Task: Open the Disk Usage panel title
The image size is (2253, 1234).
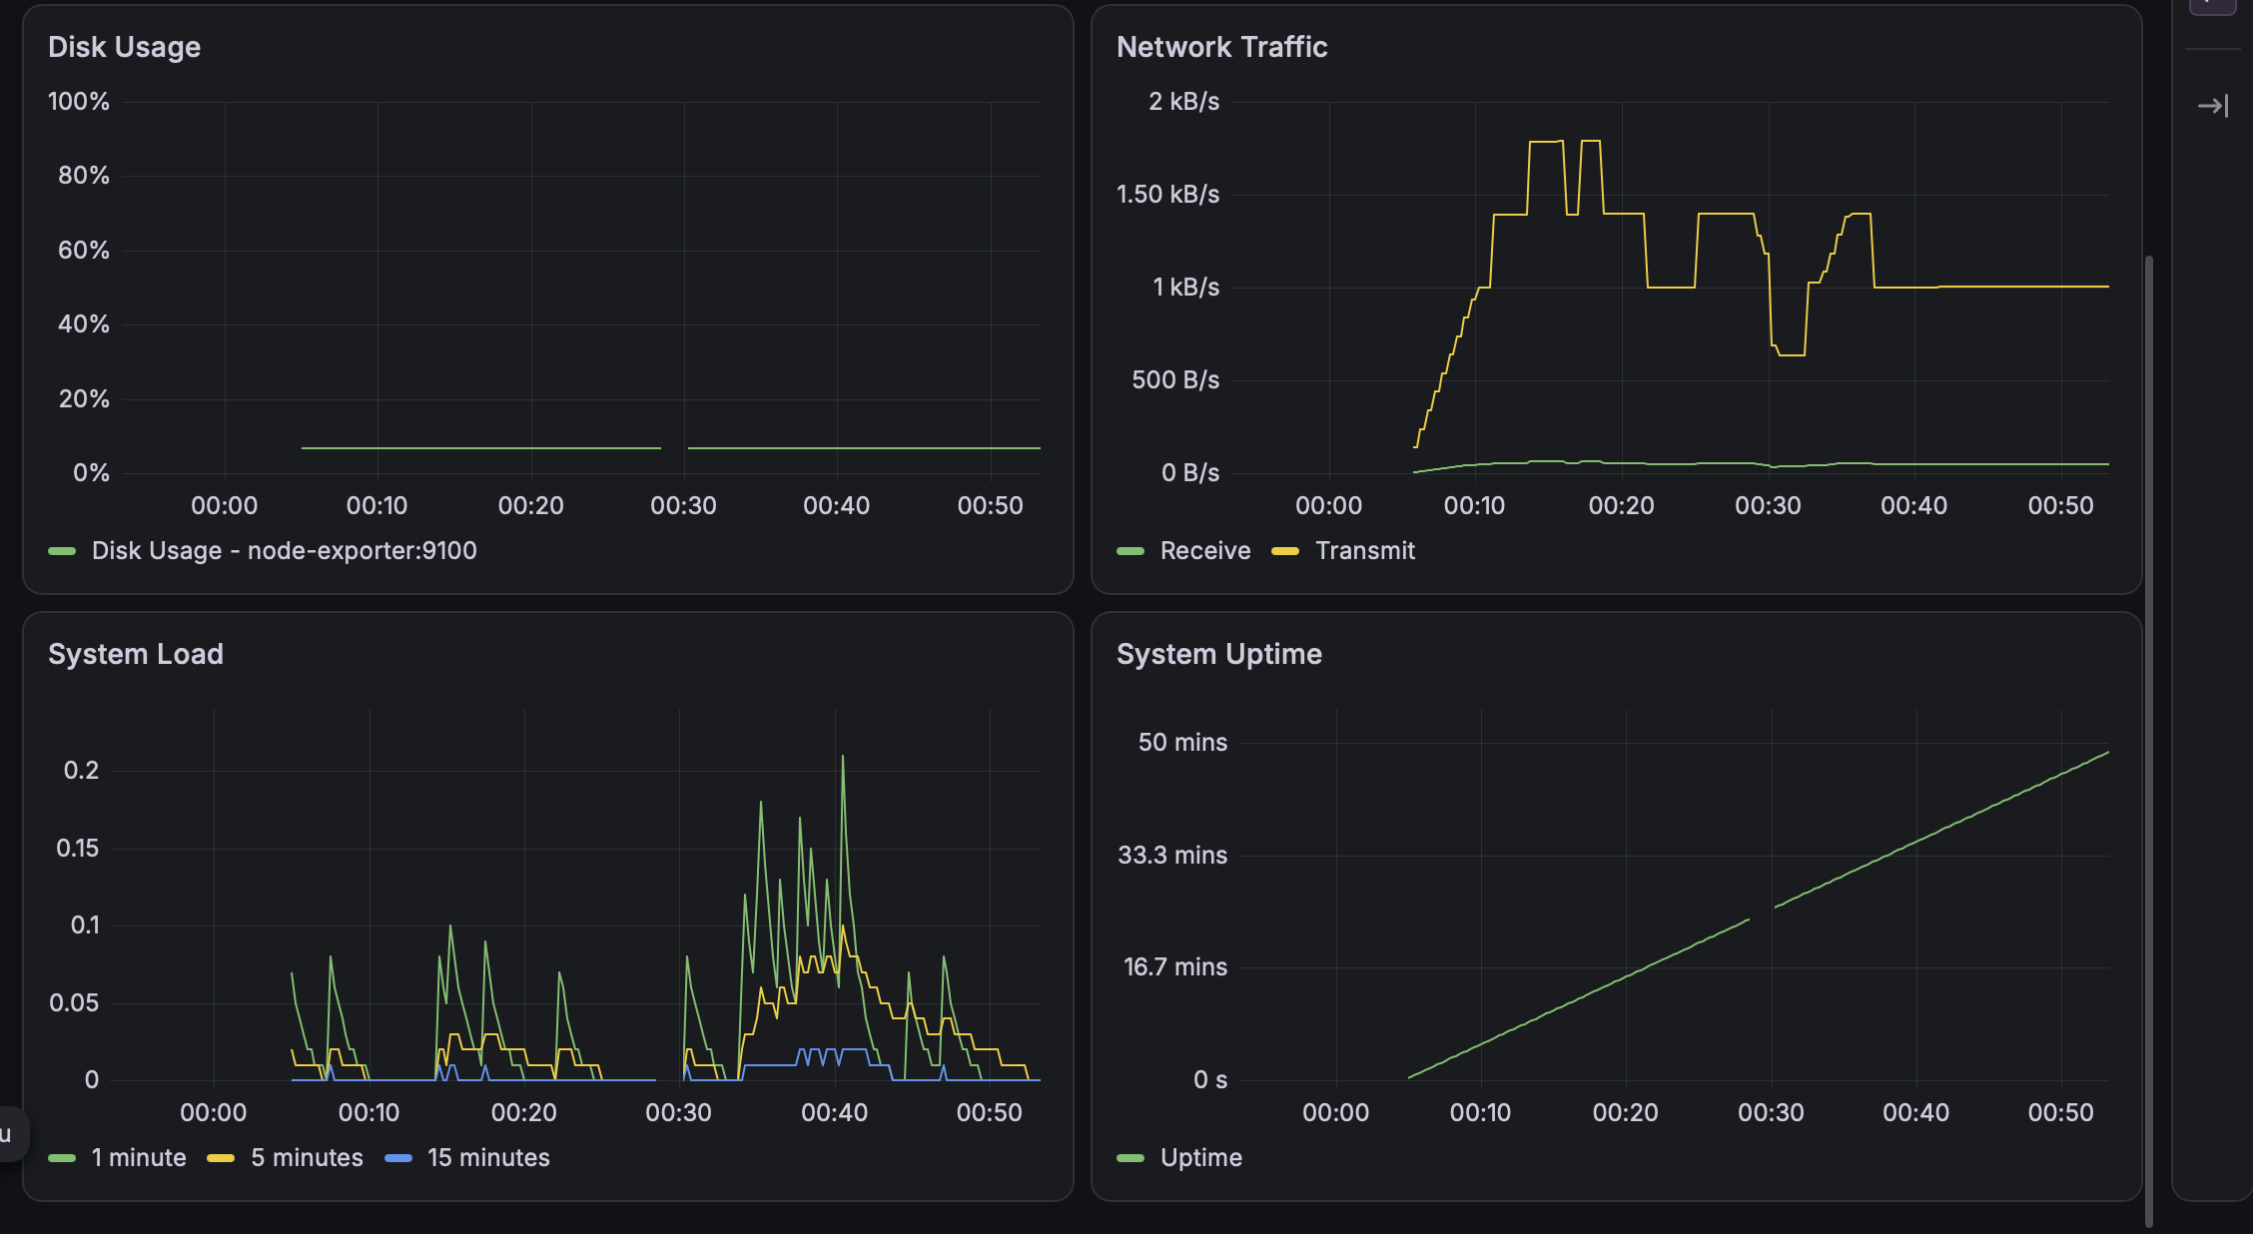Action: [x=124, y=47]
